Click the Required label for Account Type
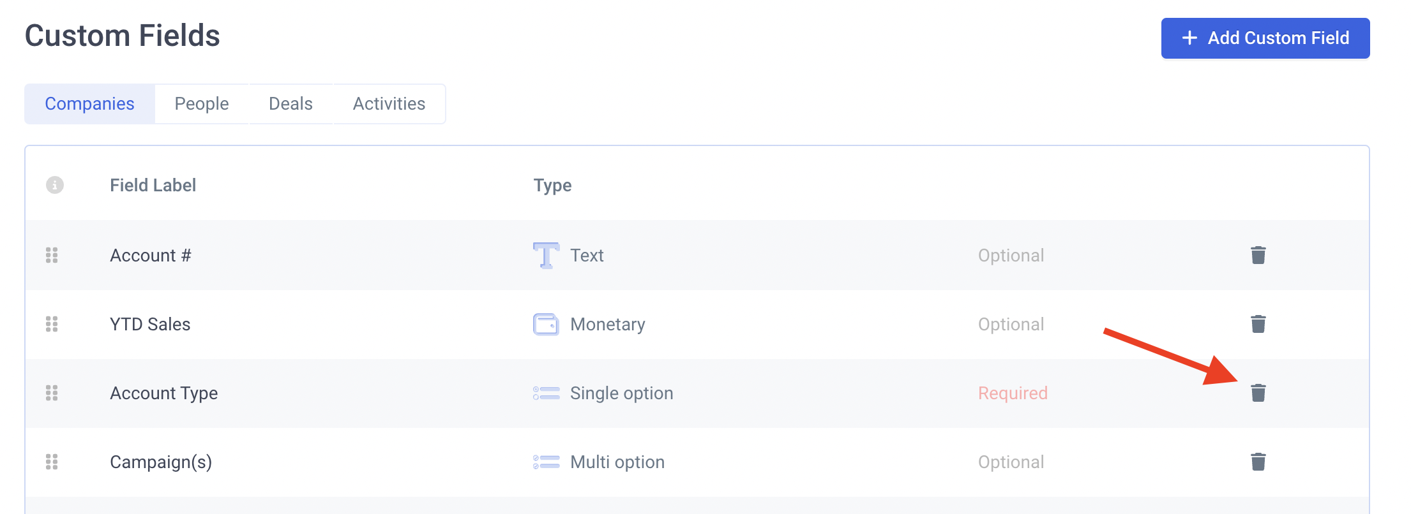The width and height of the screenshot is (1411, 514). point(1013,393)
